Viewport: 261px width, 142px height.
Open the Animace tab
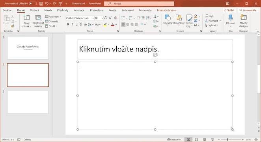coord(79,10)
